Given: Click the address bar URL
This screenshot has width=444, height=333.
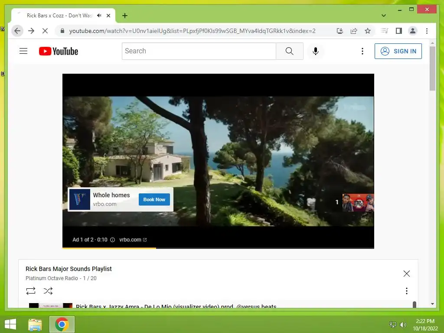Looking at the screenshot, I should [192, 31].
